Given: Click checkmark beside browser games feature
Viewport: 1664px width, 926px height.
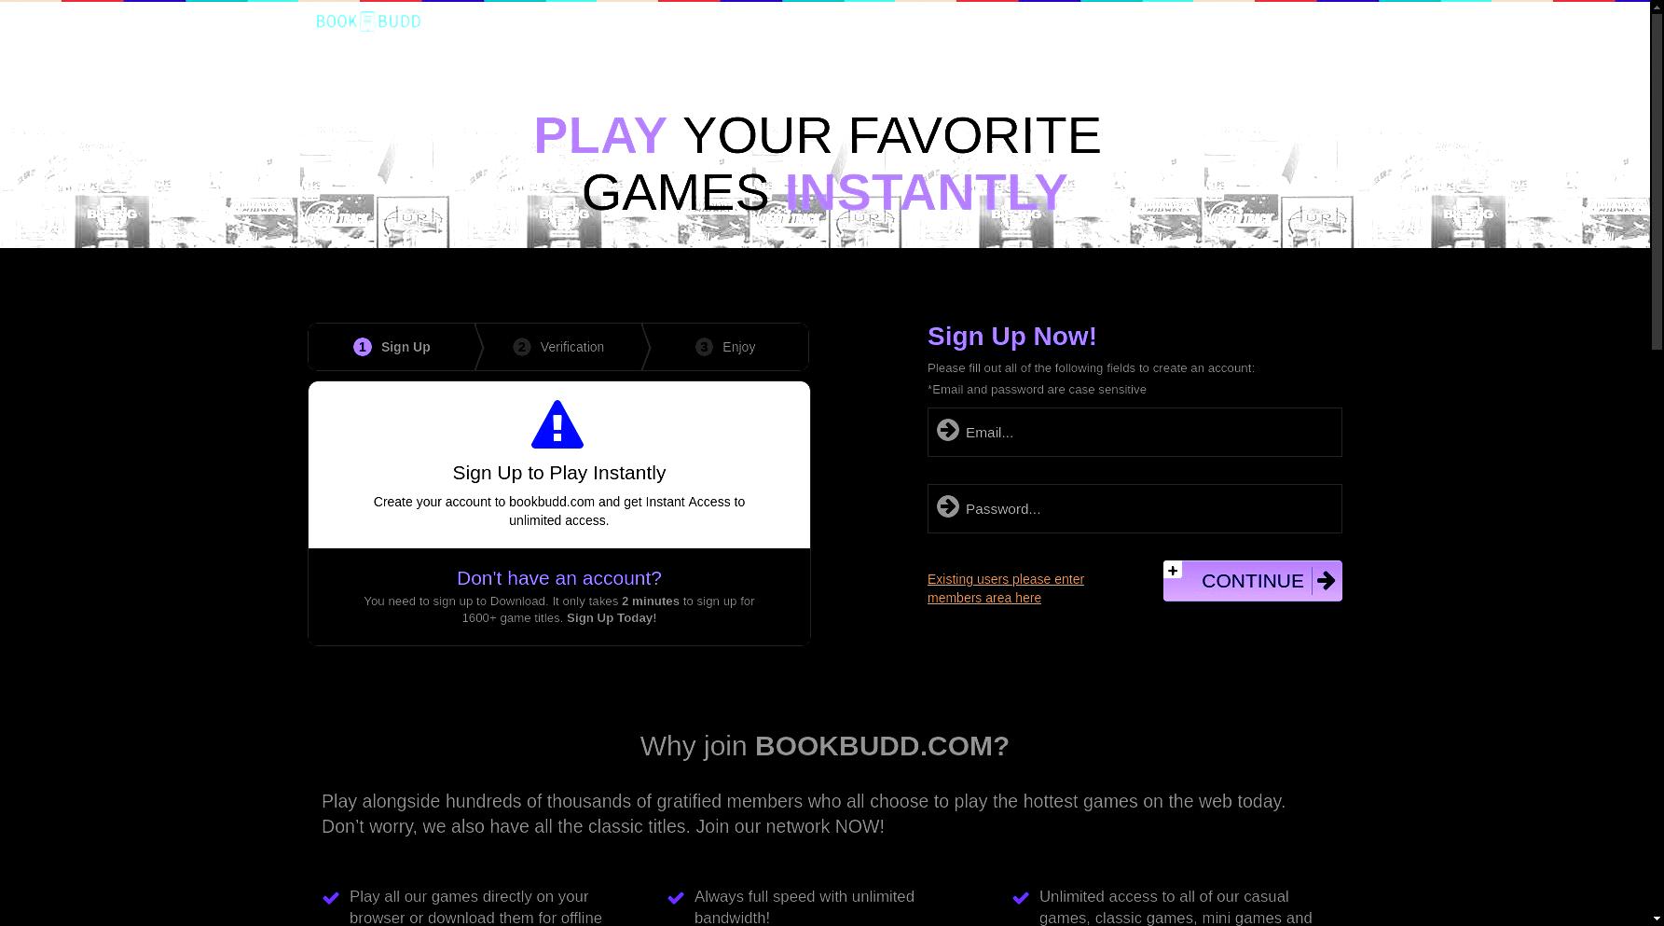Looking at the screenshot, I should pos(331,898).
